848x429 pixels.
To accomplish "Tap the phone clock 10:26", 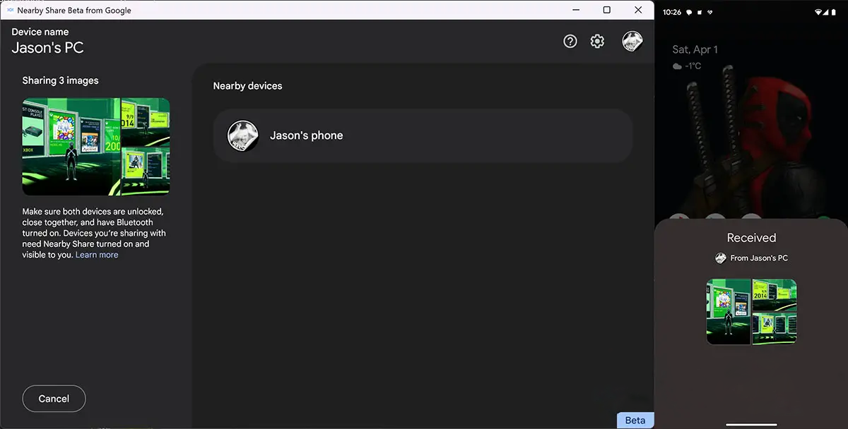I will [672, 12].
